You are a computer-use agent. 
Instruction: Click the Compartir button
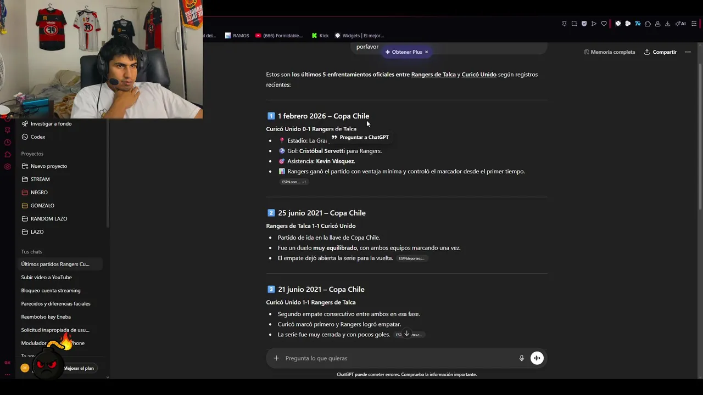[660, 52]
